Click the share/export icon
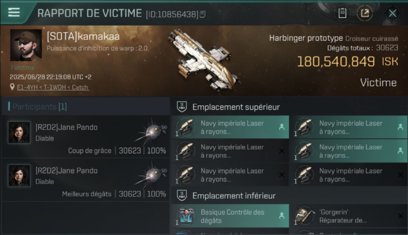 (x=365, y=13)
